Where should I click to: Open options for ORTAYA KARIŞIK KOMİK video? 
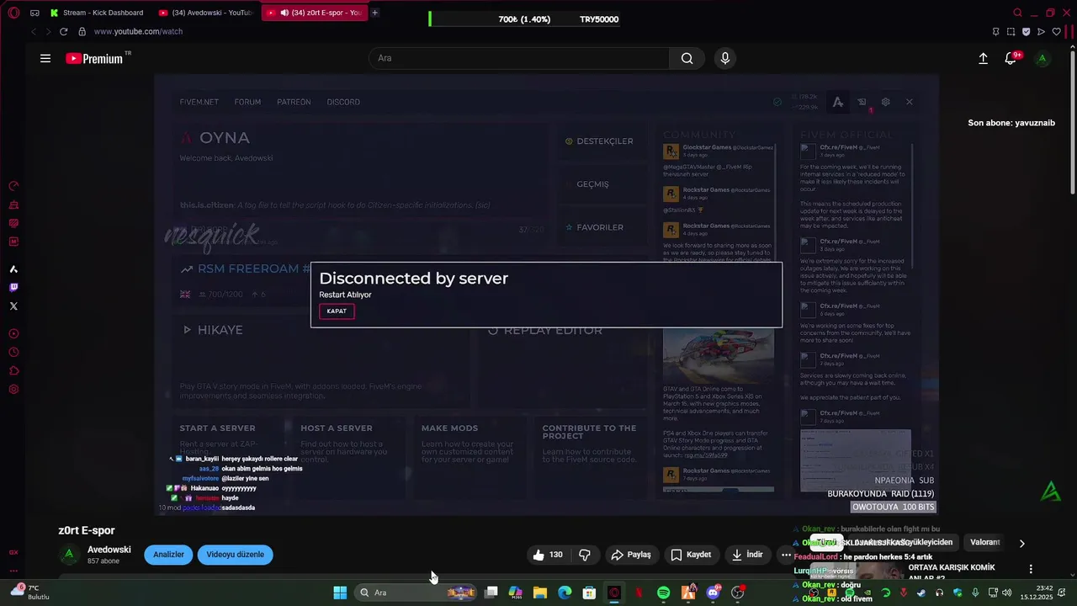pos(1031,570)
